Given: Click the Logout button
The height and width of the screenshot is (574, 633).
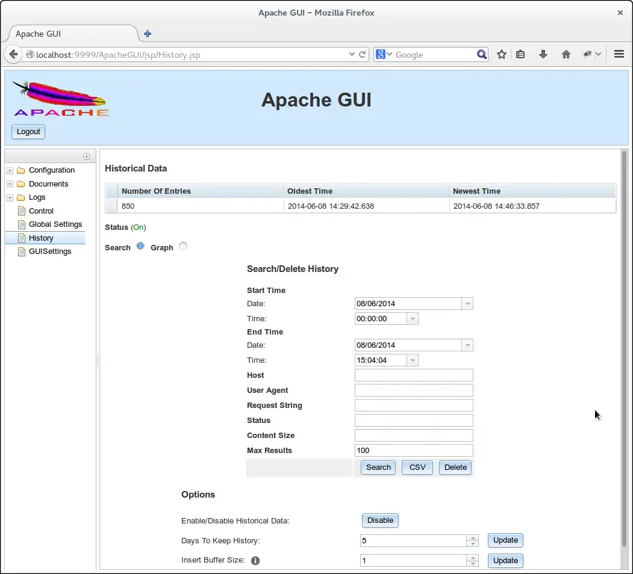Looking at the screenshot, I should coord(28,132).
